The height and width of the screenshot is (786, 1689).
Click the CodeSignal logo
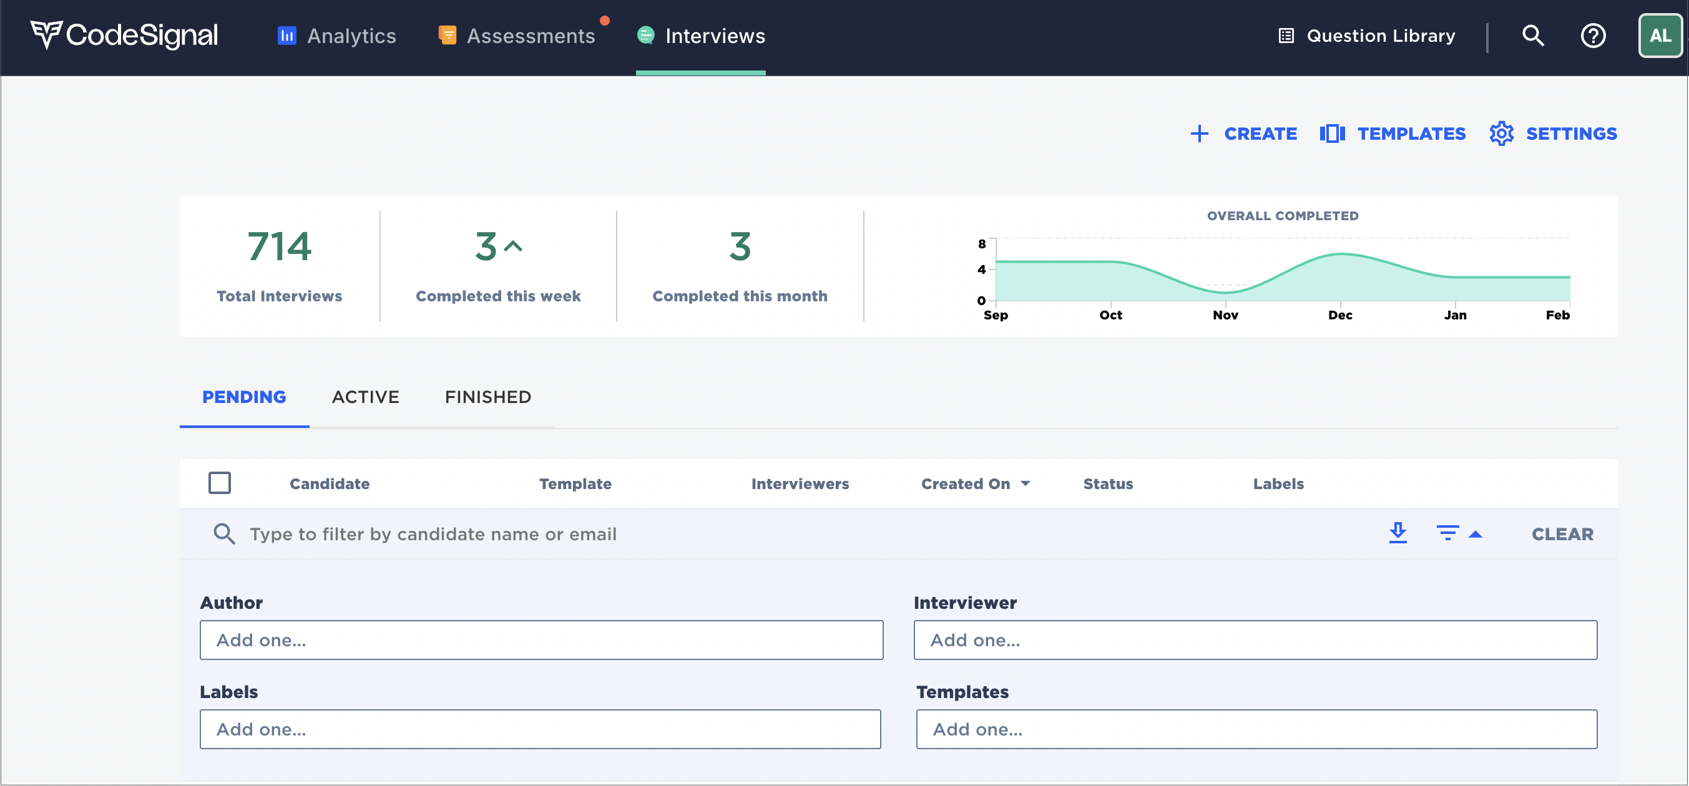tap(124, 35)
